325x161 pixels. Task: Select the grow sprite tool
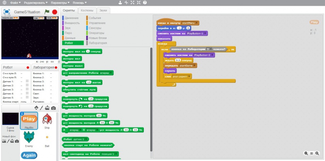click(132, 3)
